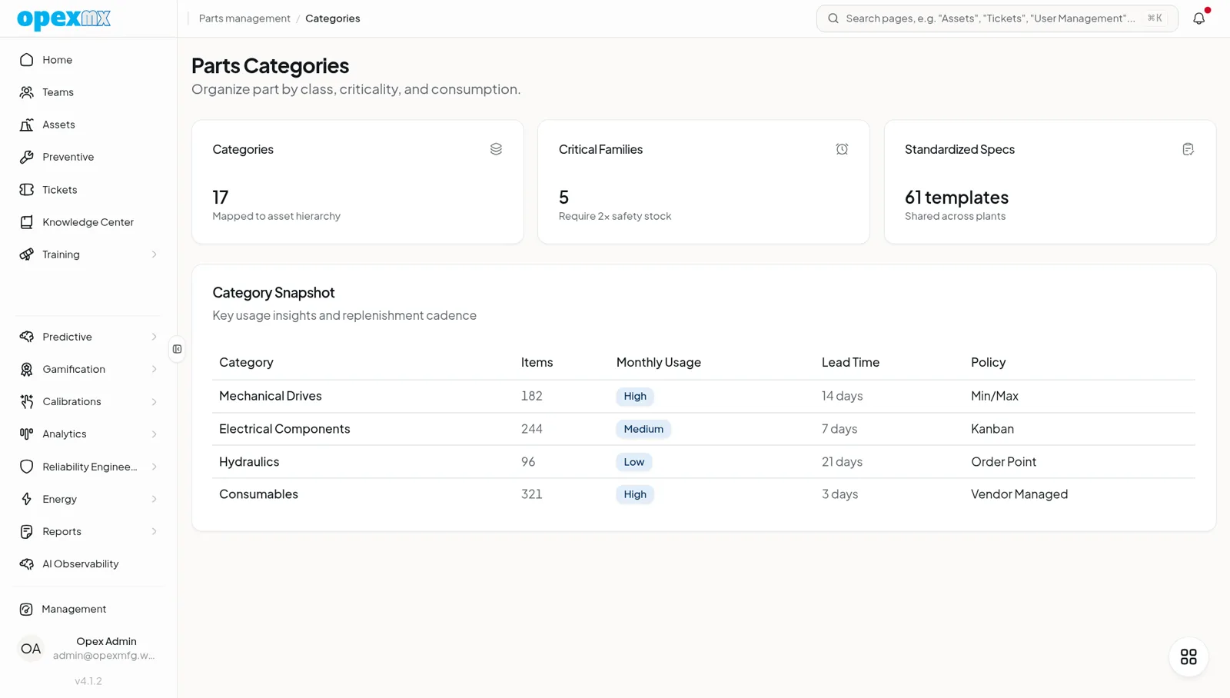This screenshot has height=698, width=1230.
Task: Click the Categories breadcrumb
Action: click(x=332, y=18)
